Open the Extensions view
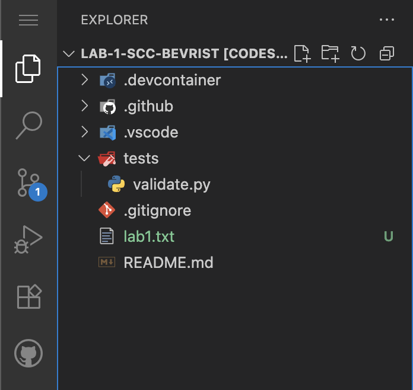 28,296
